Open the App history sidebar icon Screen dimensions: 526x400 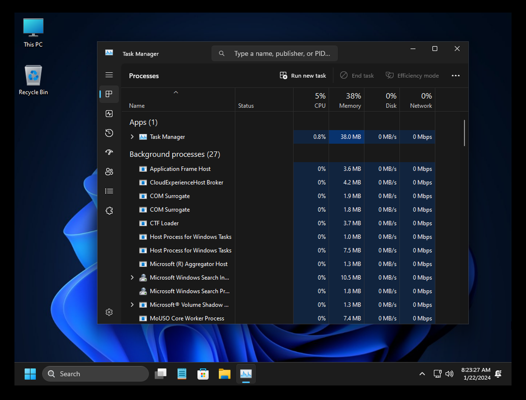(x=109, y=133)
